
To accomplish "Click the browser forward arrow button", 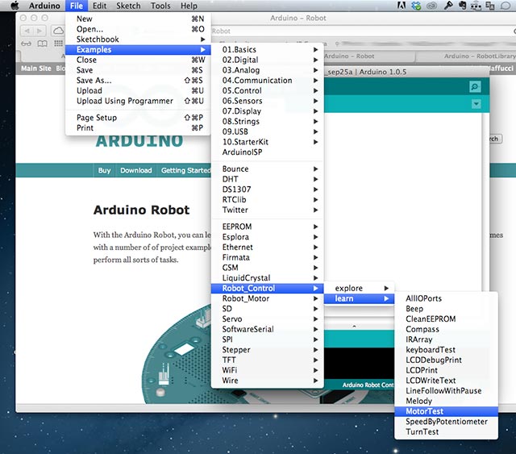I will pyautogui.click(x=40, y=31).
